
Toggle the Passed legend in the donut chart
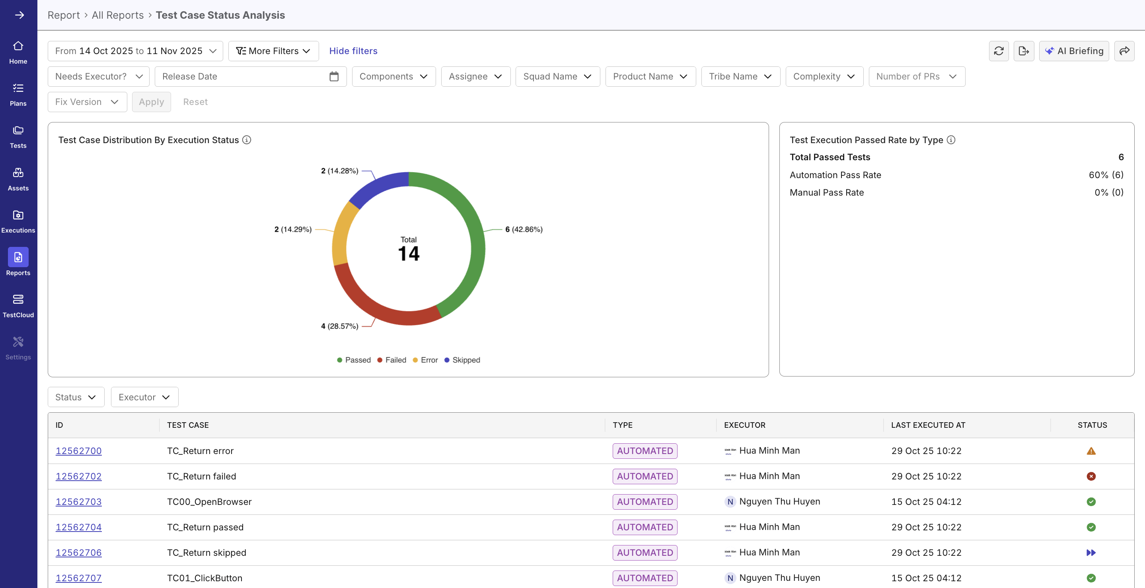click(x=354, y=360)
